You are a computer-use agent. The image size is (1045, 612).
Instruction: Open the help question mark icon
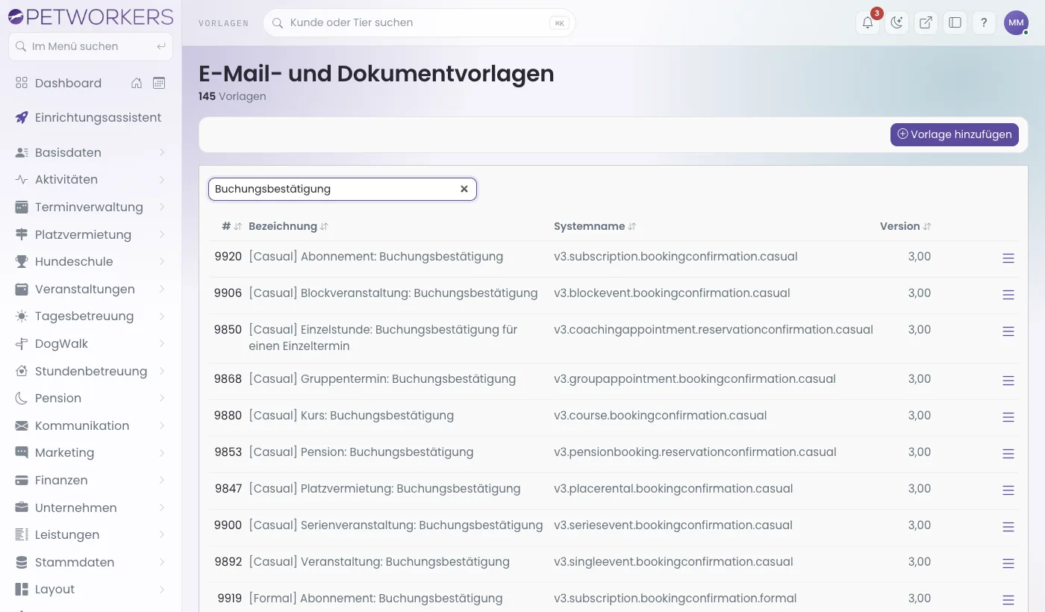(x=984, y=22)
